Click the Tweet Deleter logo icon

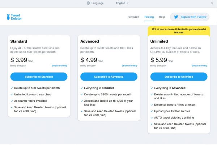[8, 17]
